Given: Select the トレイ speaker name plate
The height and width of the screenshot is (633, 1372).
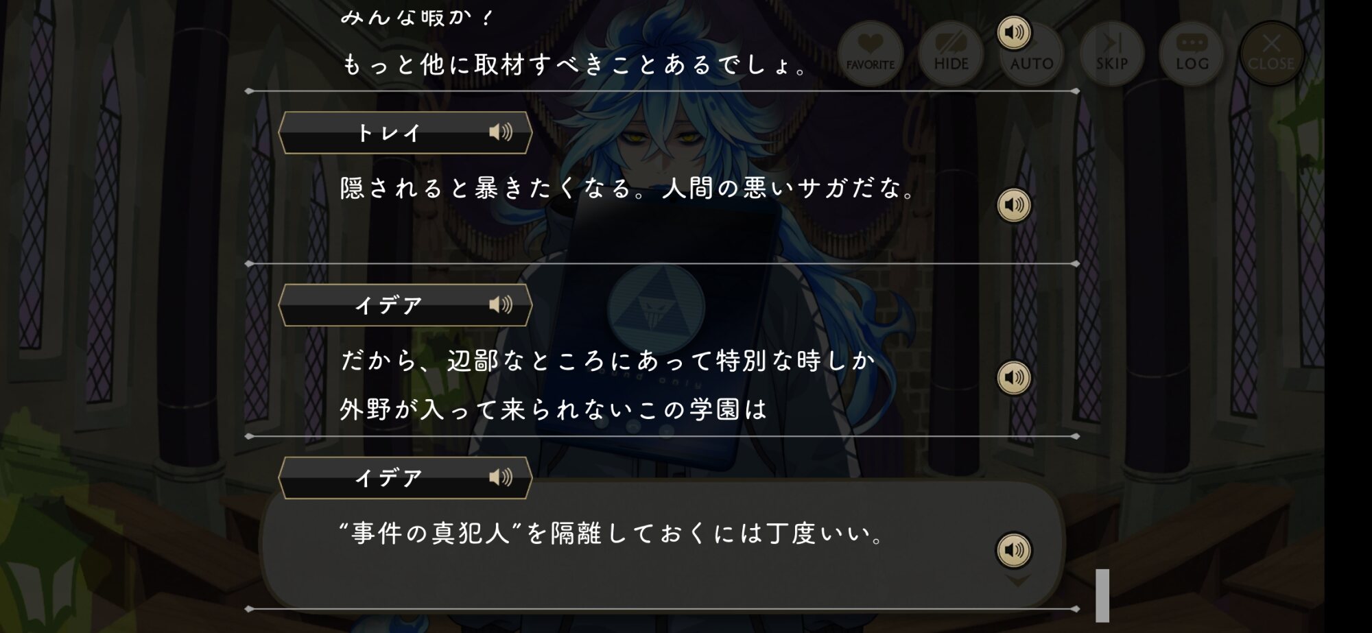Looking at the screenshot, I should [405, 132].
